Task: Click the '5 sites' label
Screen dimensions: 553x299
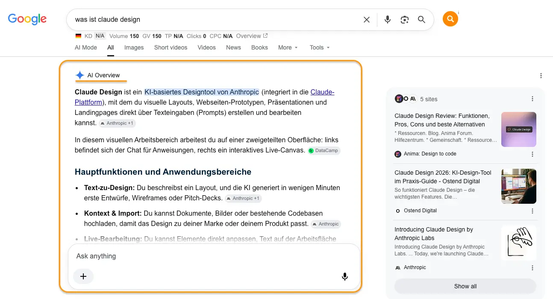Action: [429, 99]
